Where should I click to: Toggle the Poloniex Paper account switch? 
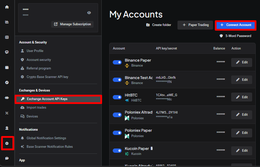pyautogui.click(x=117, y=133)
